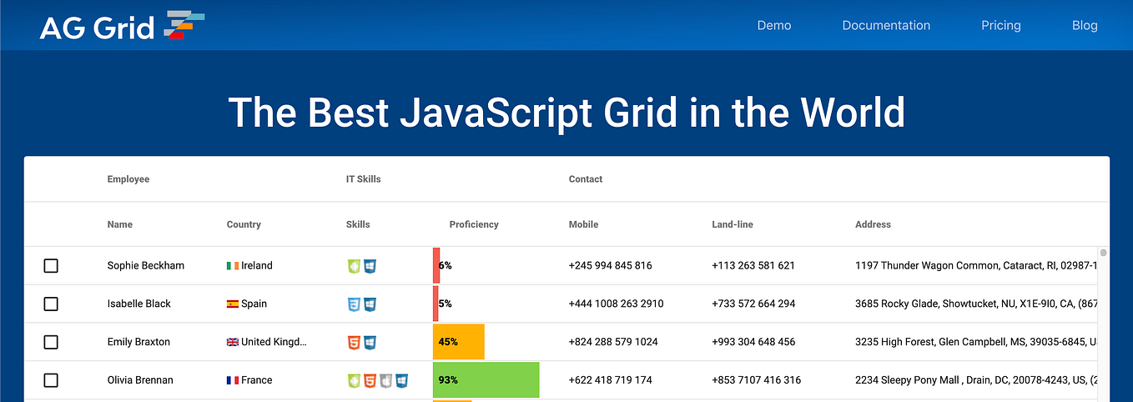1133x402 pixels.
Task: Click land-line +993 304 648 456
Action: pyautogui.click(x=753, y=342)
